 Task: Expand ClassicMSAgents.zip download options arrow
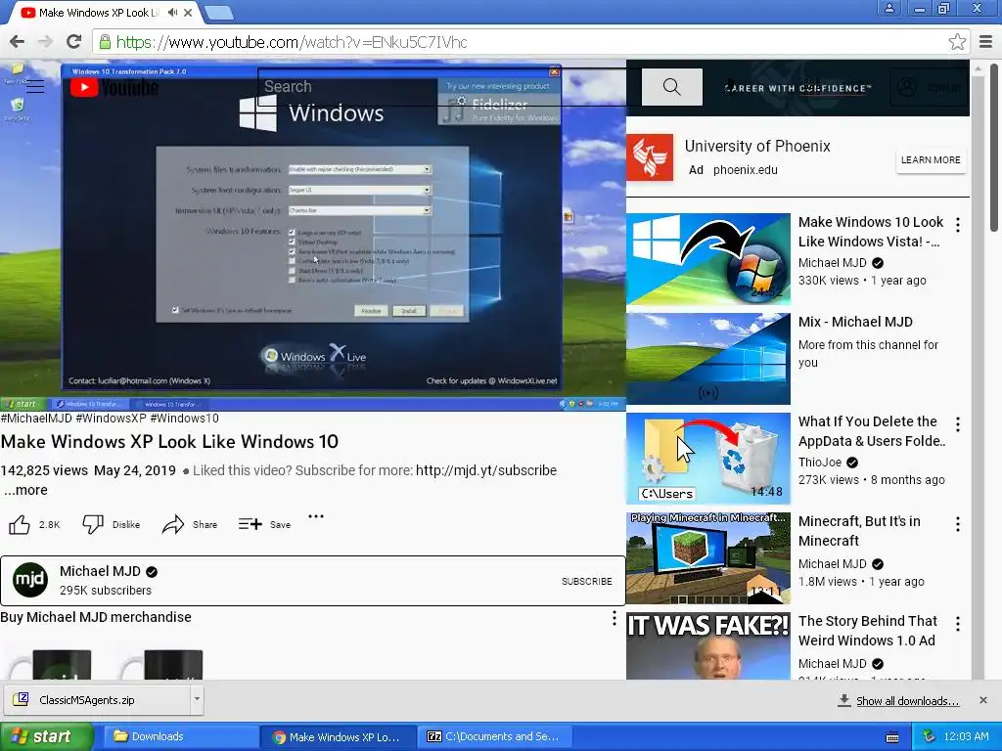click(197, 699)
